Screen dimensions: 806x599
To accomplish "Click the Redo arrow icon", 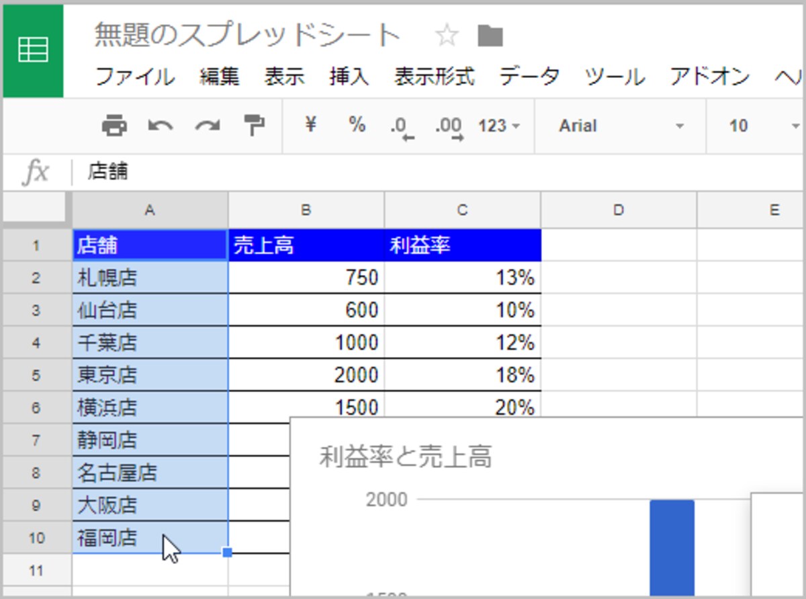I will tap(207, 126).
